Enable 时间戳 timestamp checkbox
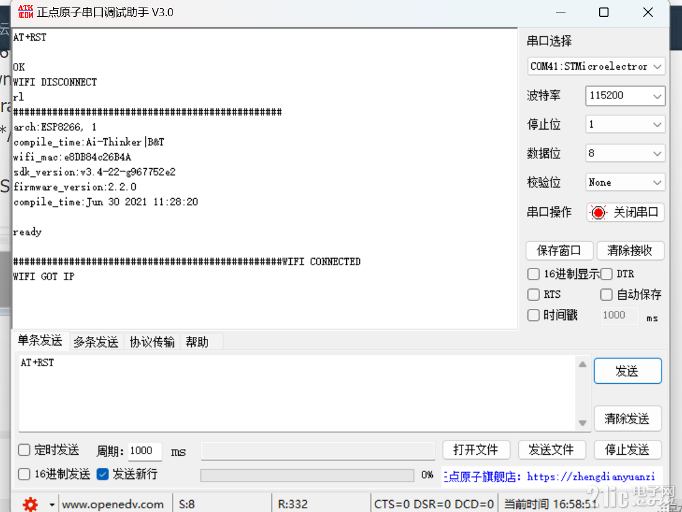 click(533, 315)
